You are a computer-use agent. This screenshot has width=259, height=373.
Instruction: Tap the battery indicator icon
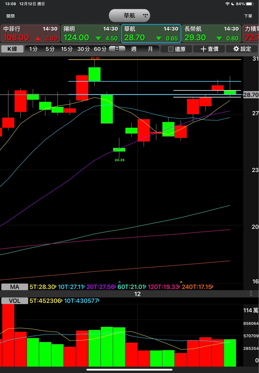(250, 4)
